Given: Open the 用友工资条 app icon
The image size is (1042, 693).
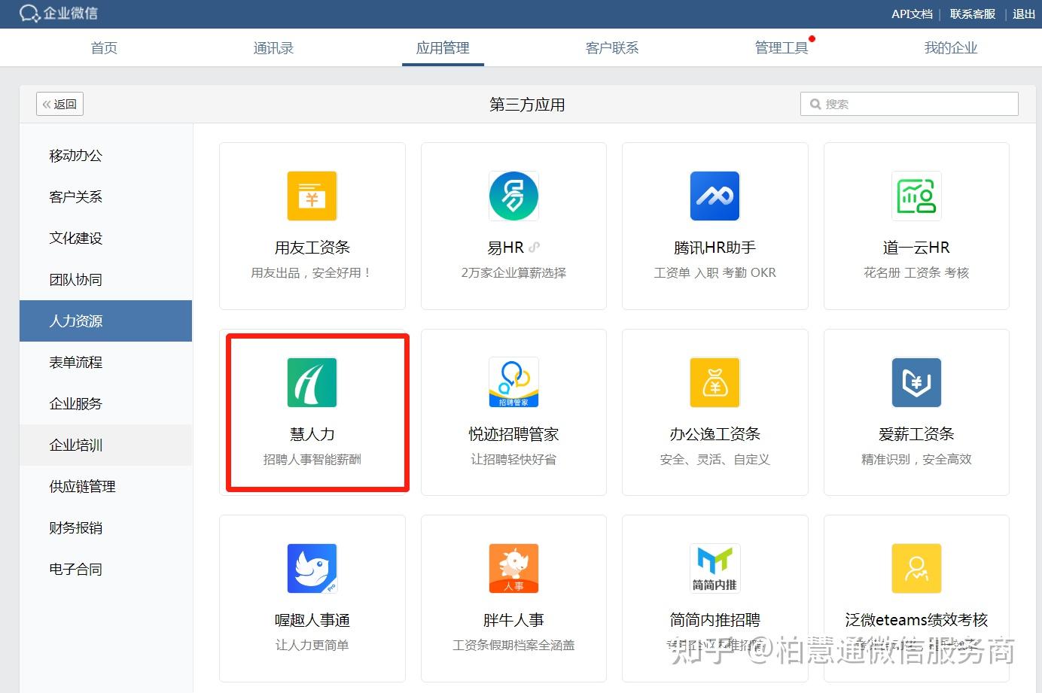Looking at the screenshot, I should tap(312, 196).
